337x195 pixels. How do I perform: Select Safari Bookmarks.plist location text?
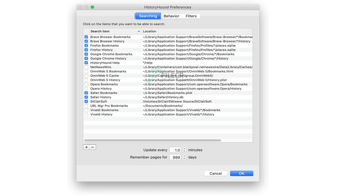[167, 93]
